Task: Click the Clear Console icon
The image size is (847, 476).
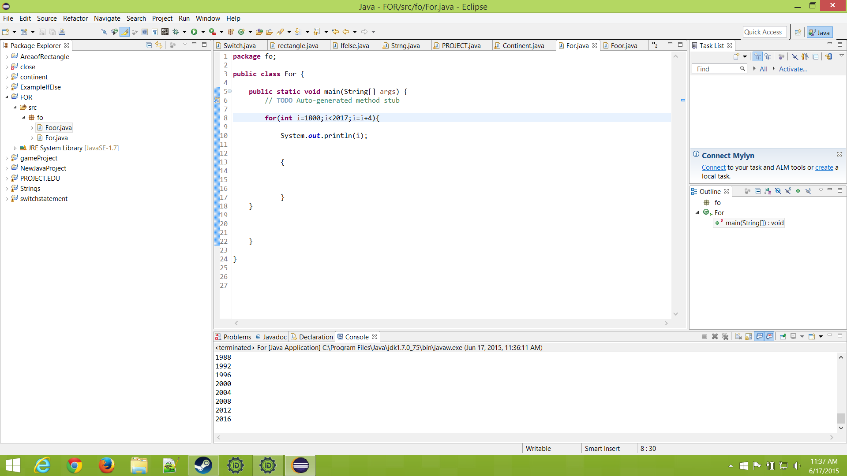Action: [738, 336]
